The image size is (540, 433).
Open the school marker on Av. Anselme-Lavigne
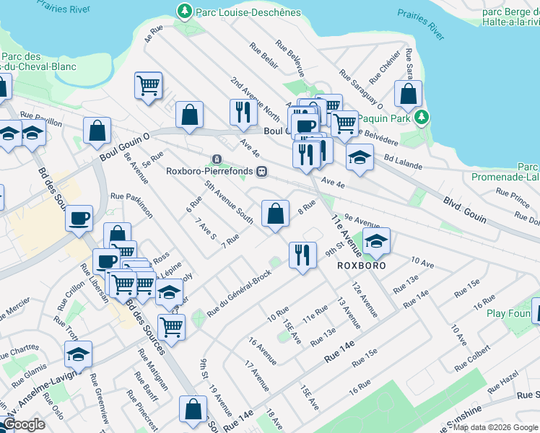click(78, 355)
